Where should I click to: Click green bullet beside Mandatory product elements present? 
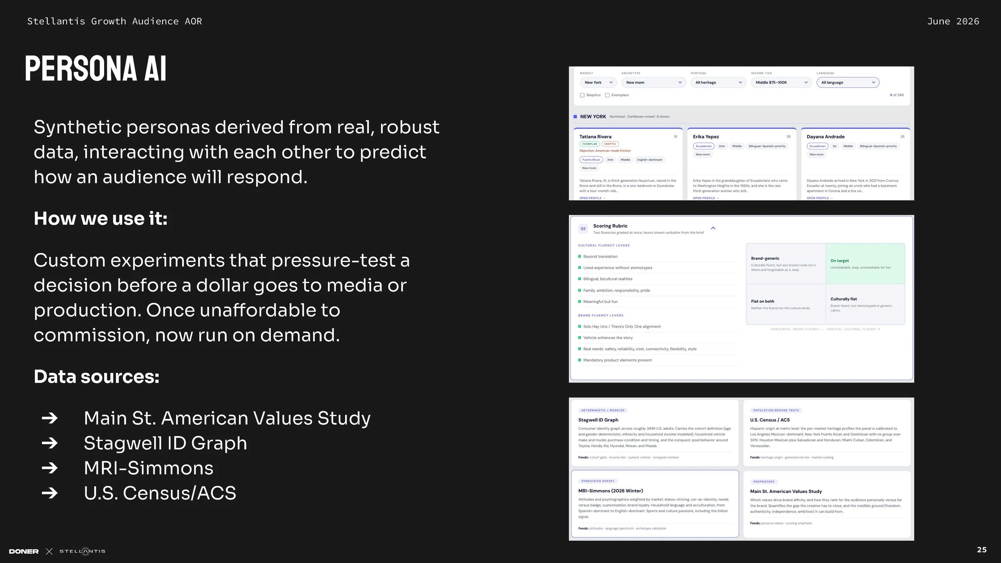(x=579, y=360)
